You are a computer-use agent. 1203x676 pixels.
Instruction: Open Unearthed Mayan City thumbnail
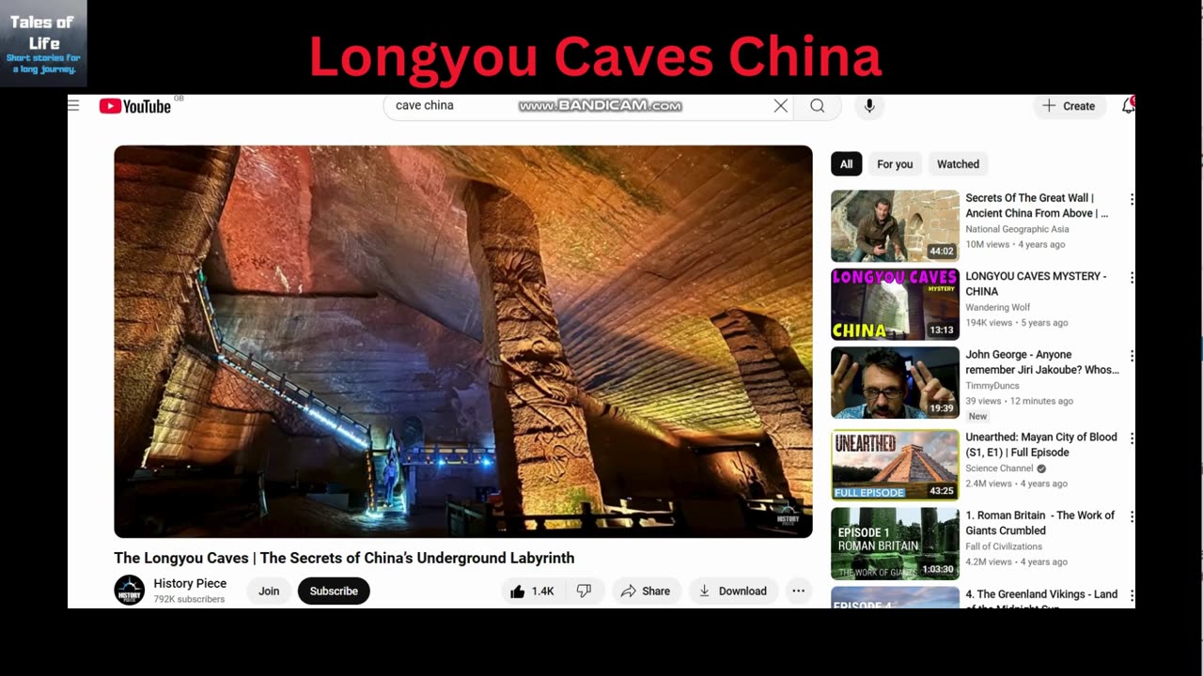coord(895,465)
